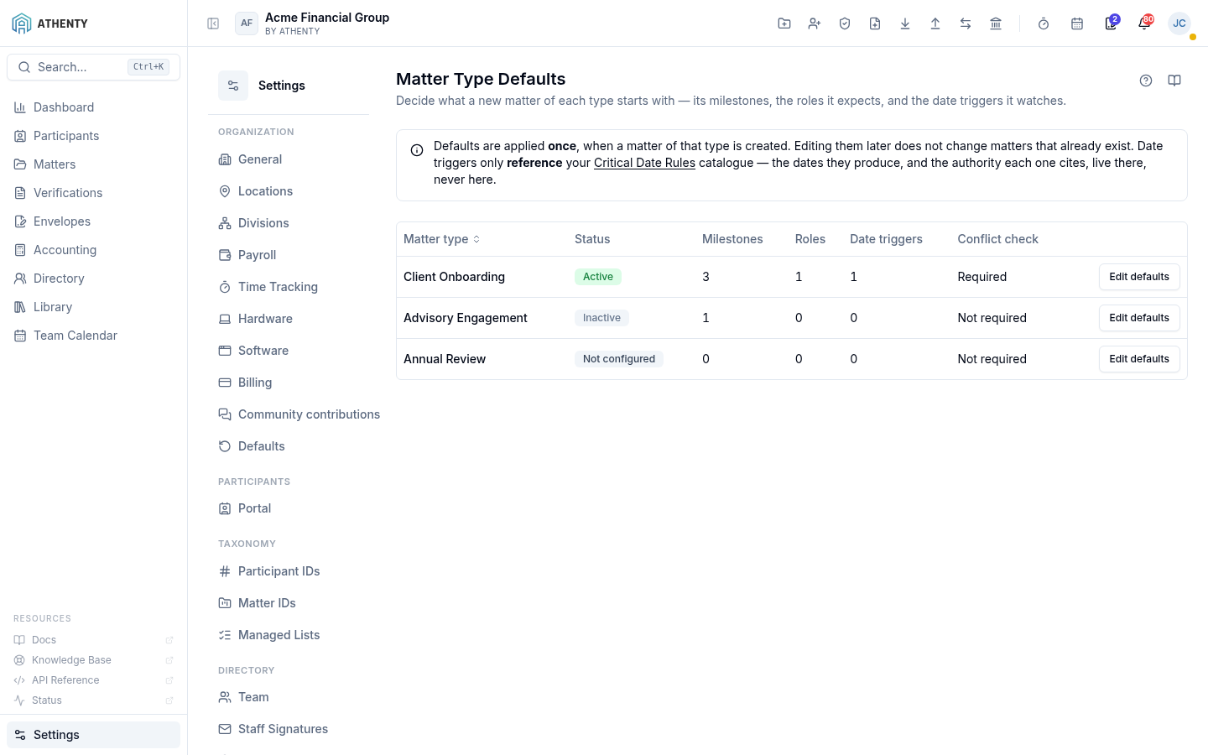Follow the Critical Date Rules link

tap(644, 163)
